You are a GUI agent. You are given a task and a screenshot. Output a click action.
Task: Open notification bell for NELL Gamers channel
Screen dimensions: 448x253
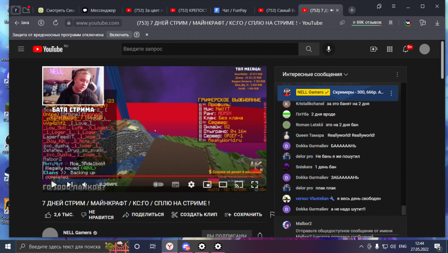point(260,235)
